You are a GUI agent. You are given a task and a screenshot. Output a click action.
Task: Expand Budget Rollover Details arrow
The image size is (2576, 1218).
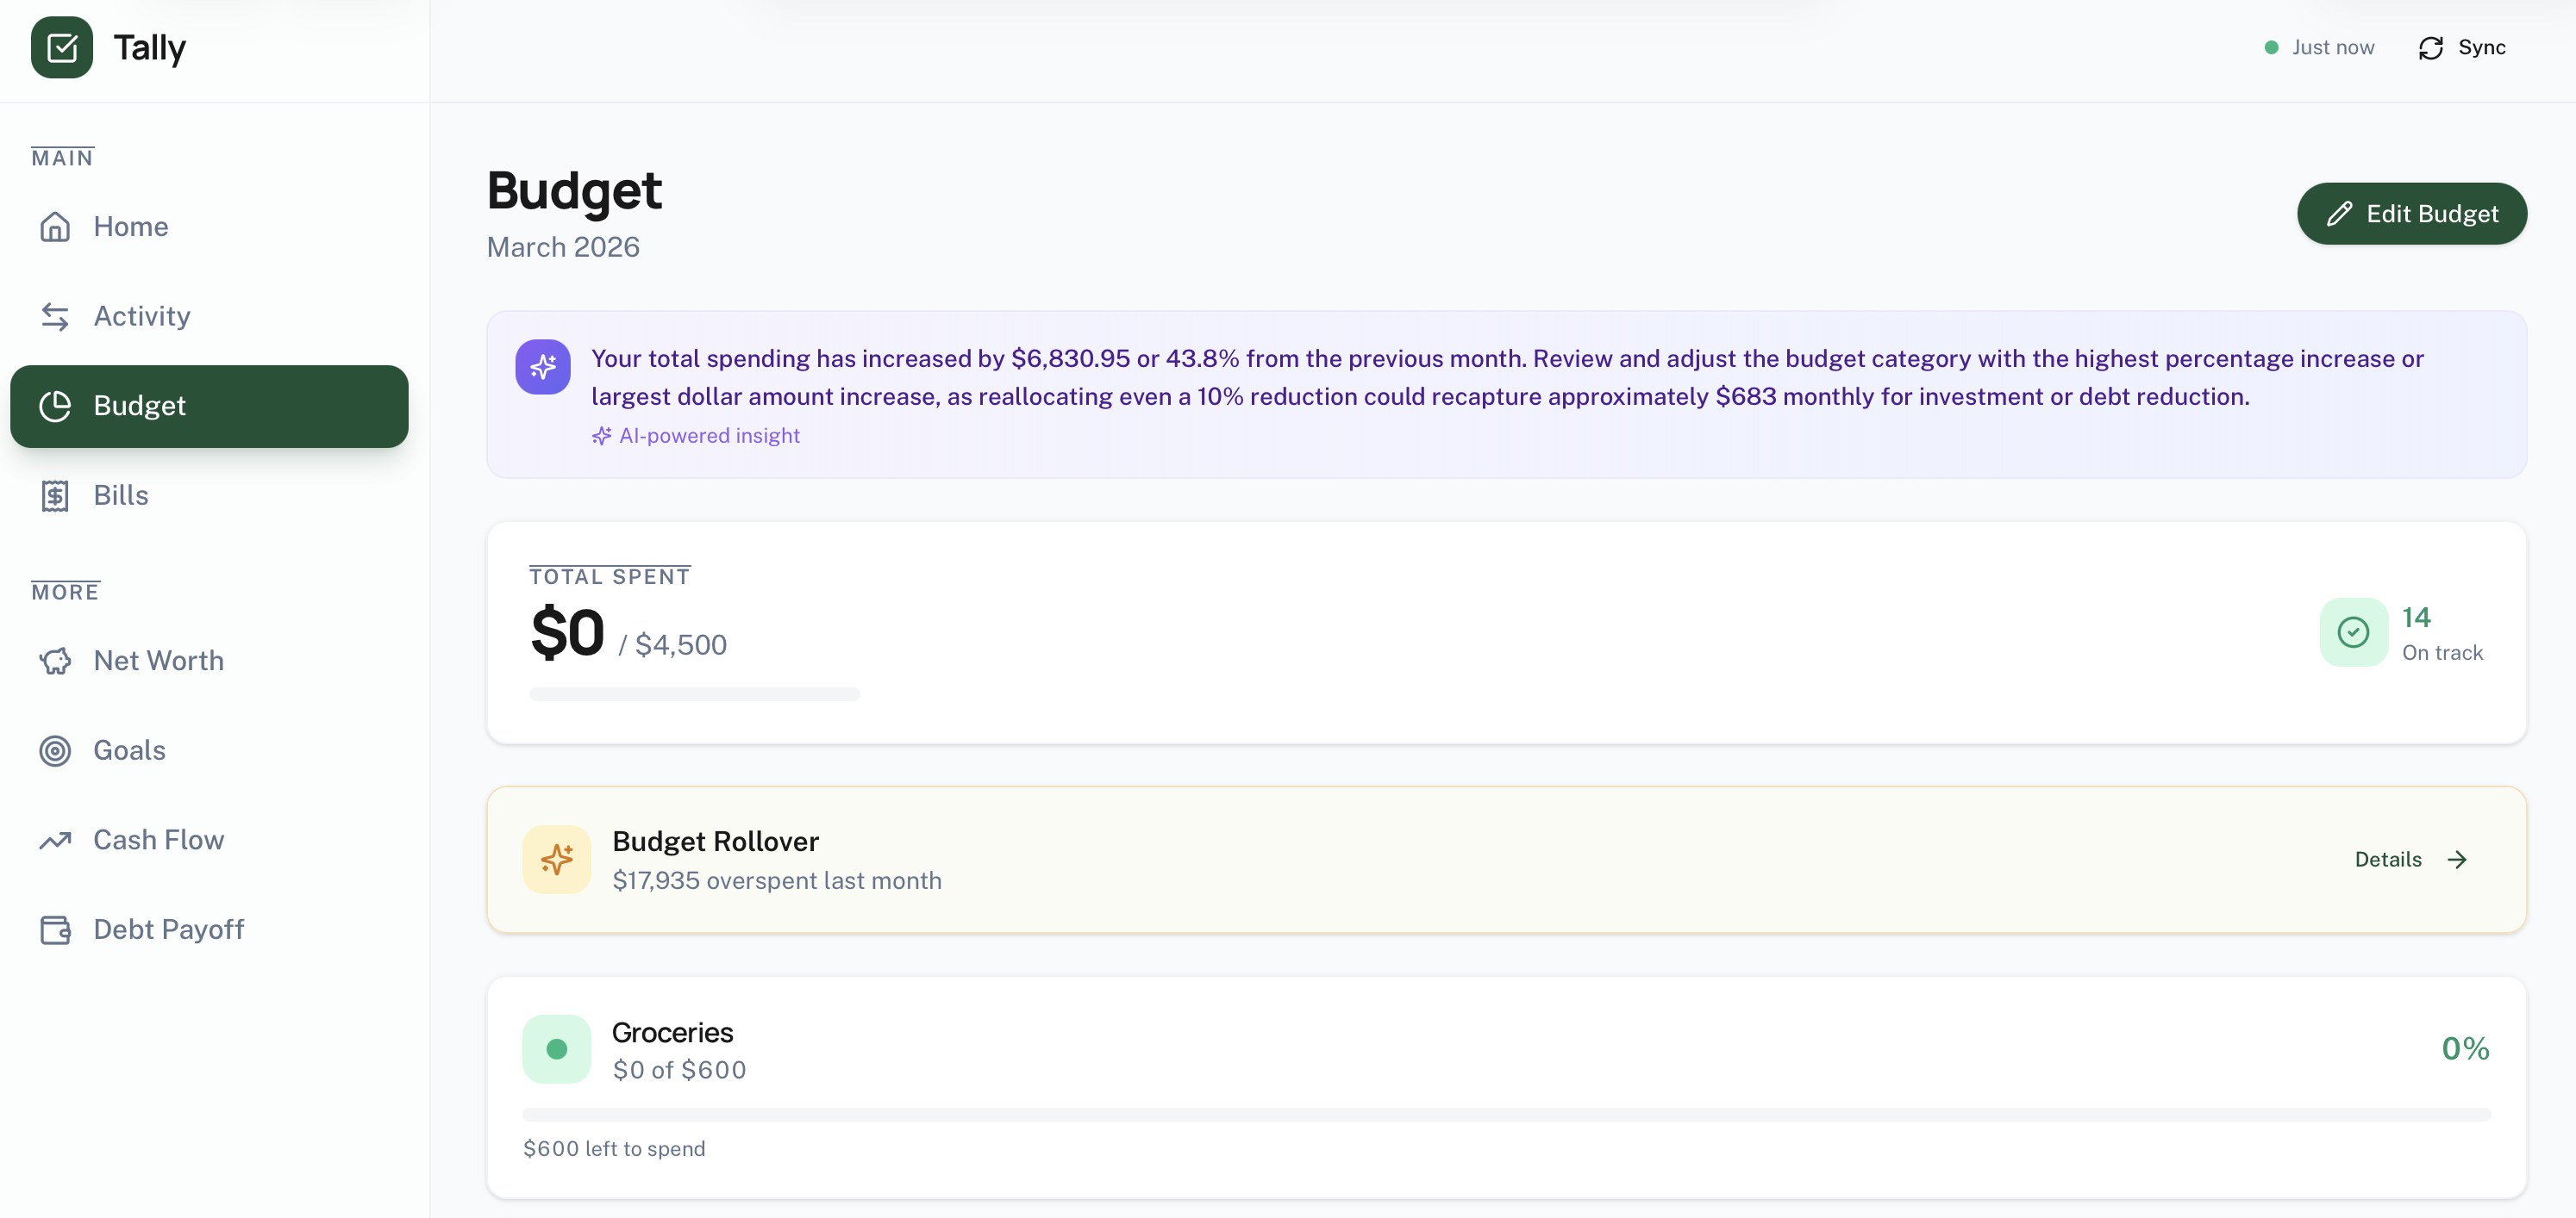[2456, 860]
